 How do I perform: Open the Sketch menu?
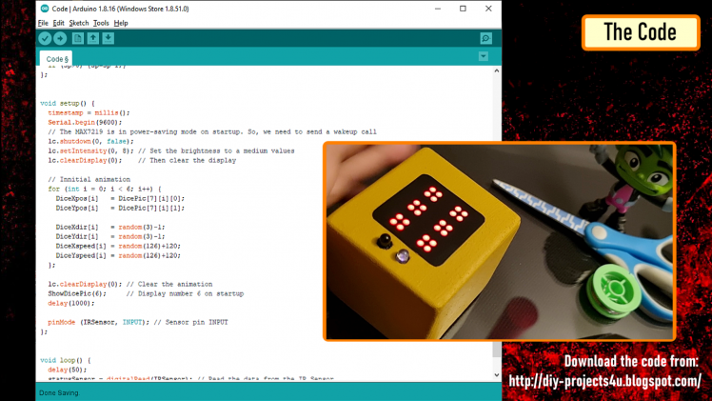pyautogui.click(x=79, y=23)
